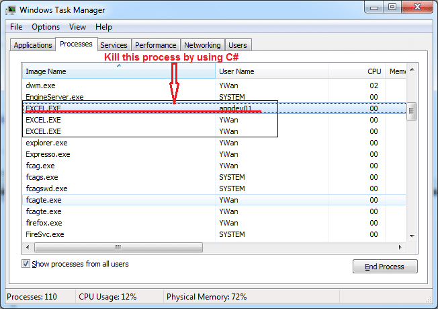Switch to the Users tab
This screenshot has height=309, width=438.
[x=238, y=45]
